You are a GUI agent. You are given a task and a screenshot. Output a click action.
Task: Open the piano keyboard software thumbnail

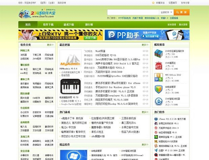tap(71, 87)
